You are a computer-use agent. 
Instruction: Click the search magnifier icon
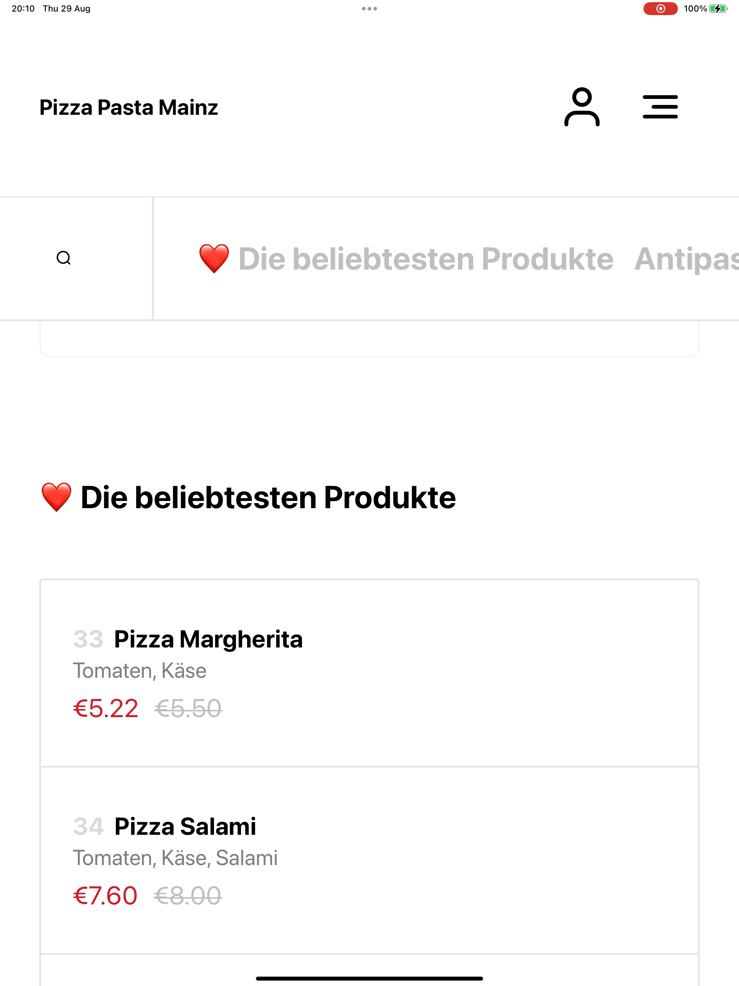tap(64, 258)
